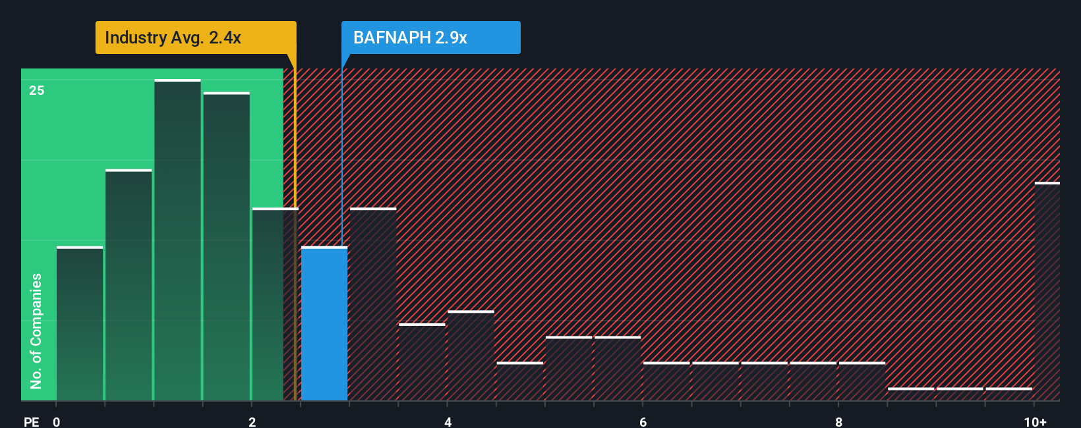Click the x-axis value '0'
Screen dimensions: 1081x428
[57, 421]
